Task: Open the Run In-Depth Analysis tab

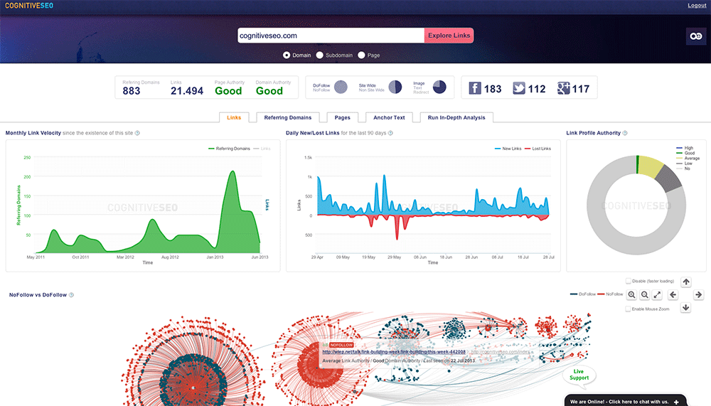Action: [x=456, y=117]
